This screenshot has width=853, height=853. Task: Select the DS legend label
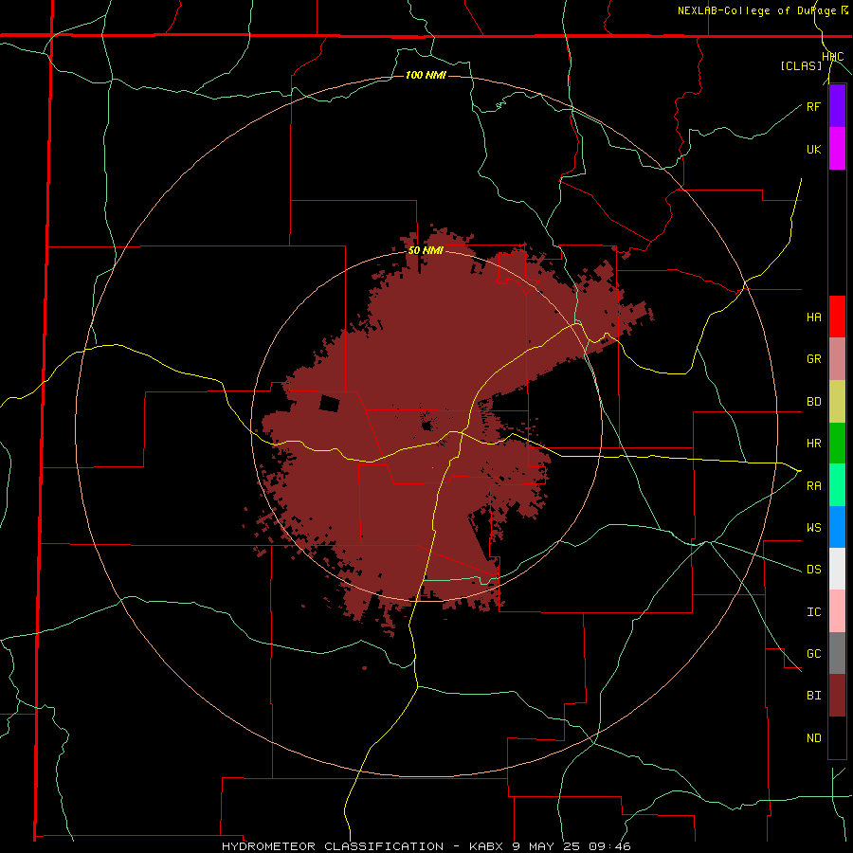coord(813,570)
